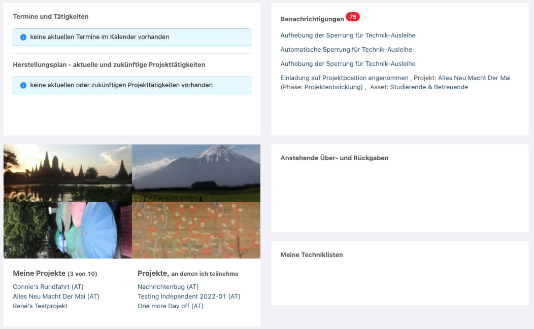Open 'Automatische Sperrung für Technik-Ausleihe' notification
The image size is (534, 329).
(x=346, y=50)
